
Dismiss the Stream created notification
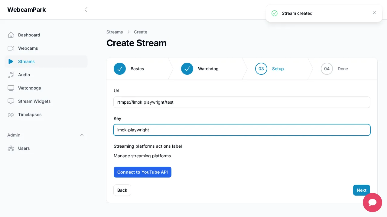tap(374, 13)
